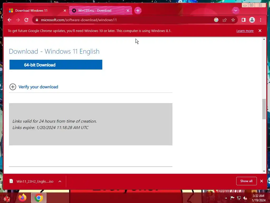
Task: Share this page using the share icon
Action: (225, 20)
